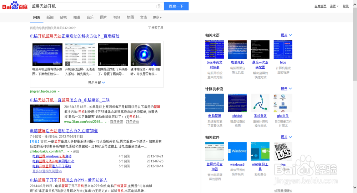Viewport: 357px width, 193px height.
Task: Open 百度首页 link
Action: point(320,6)
